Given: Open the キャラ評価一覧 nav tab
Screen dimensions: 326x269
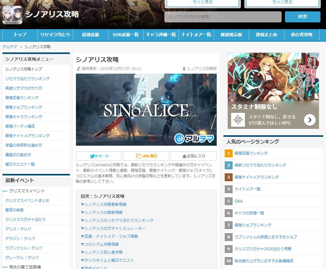Looking at the screenshot, I should tap(161, 35).
